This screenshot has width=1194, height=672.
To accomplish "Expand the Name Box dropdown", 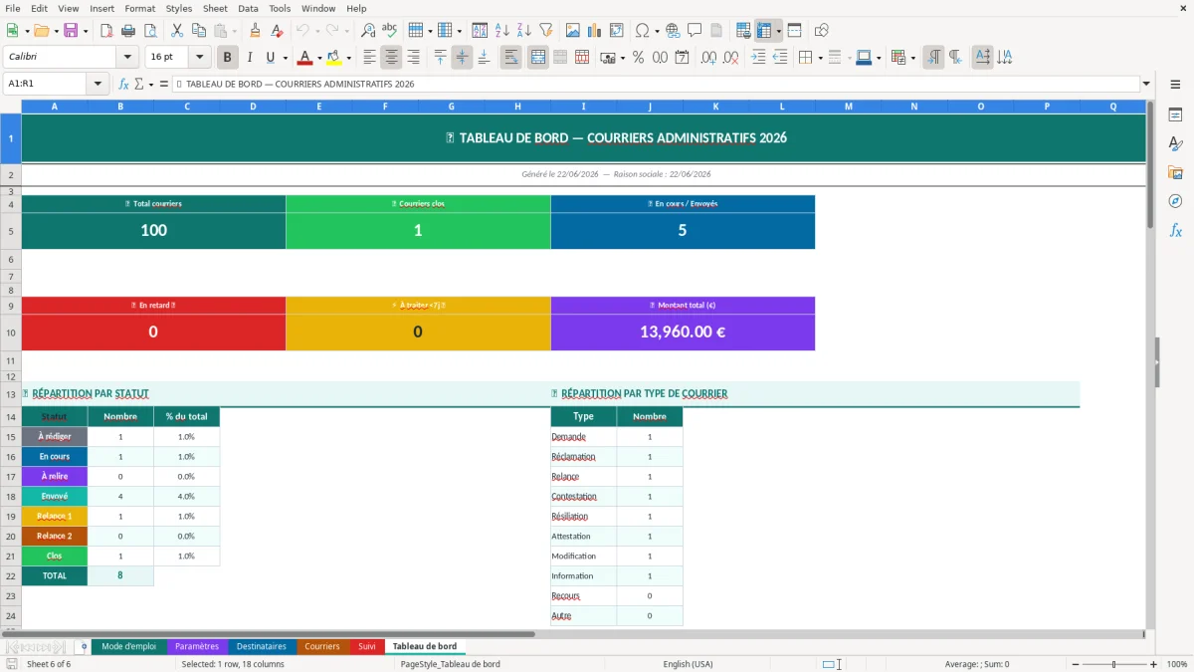I will click(99, 84).
